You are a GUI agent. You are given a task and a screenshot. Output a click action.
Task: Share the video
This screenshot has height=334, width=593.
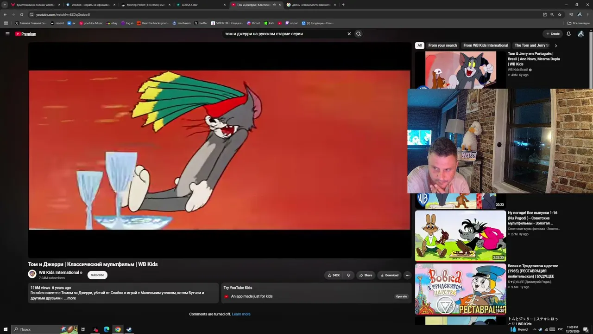(x=366, y=275)
